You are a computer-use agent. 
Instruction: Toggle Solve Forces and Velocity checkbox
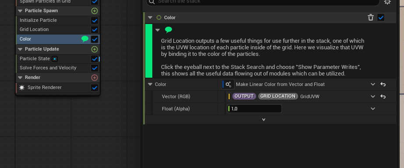(95, 68)
